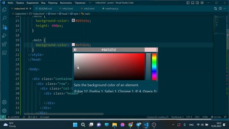Open Telegram from taskbar
This screenshot has height=129, width=229.
[138, 125]
